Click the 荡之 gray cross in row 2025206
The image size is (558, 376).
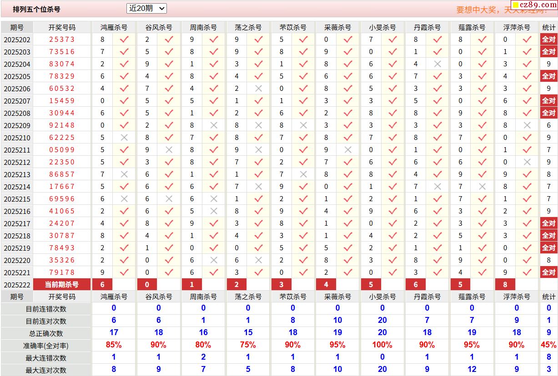click(259, 89)
